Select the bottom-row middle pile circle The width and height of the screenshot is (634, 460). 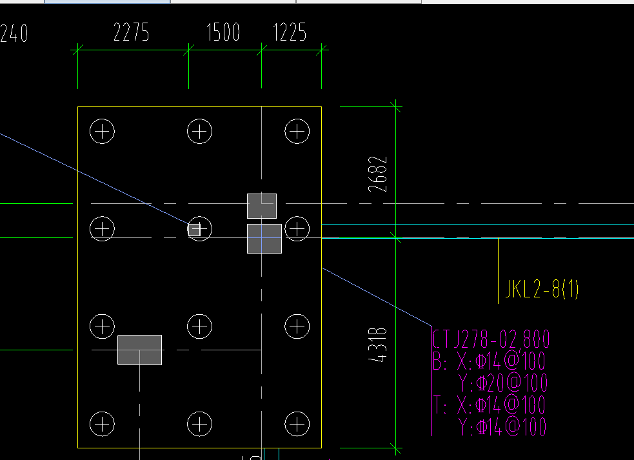point(200,424)
